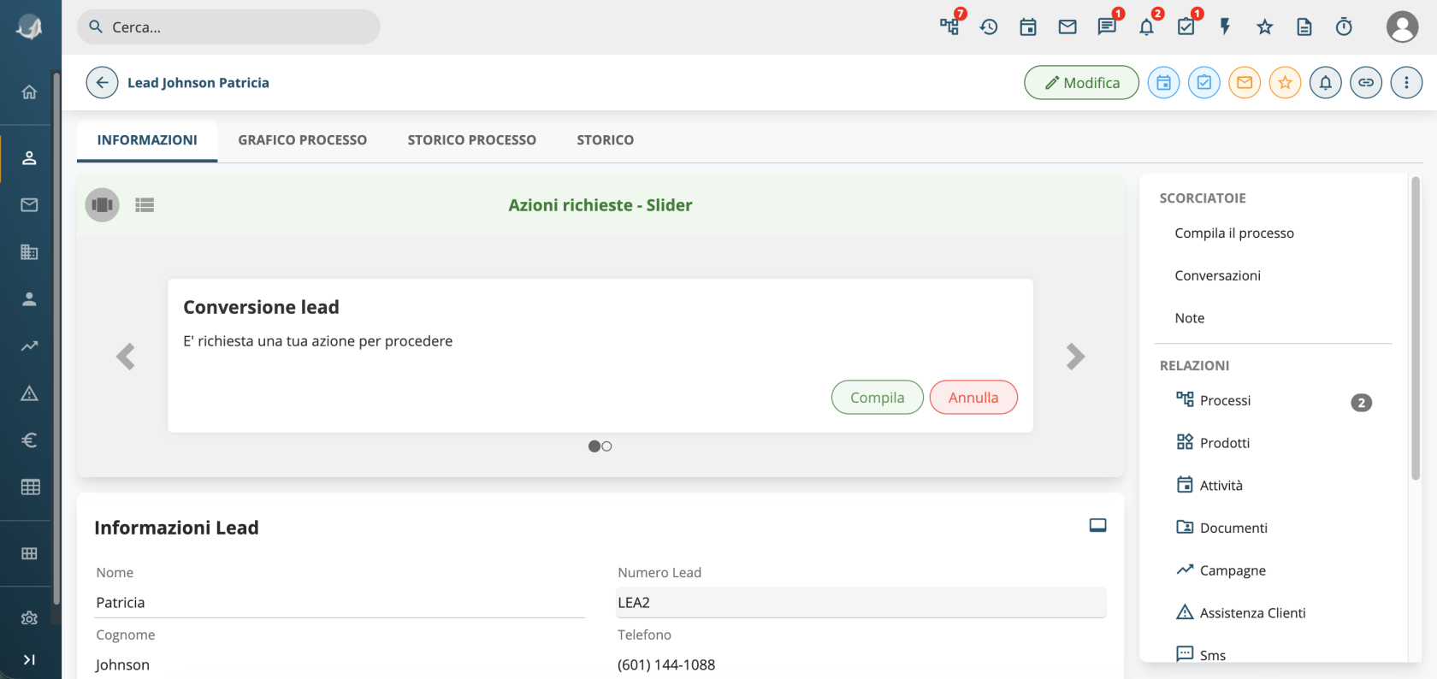This screenshot has height=679, width=1437.
Task: Open notifications bell with badge in top bar
Action: 1146,27
